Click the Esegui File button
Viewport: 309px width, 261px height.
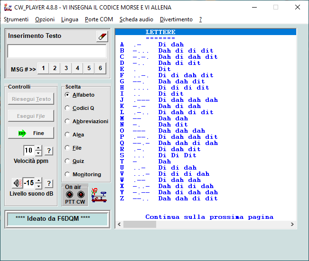[31, 116]
